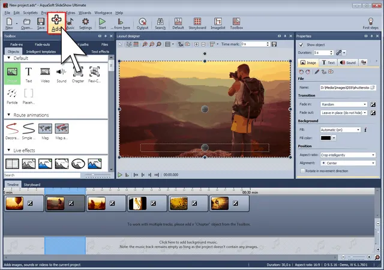Viewport: 384px width, 270px height.
Task: Switch to the Storyboard tab below
Action: (x=32, y=185)
